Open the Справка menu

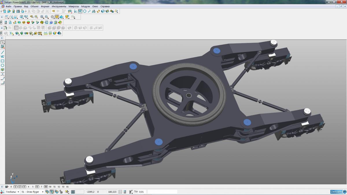point(105,6)
